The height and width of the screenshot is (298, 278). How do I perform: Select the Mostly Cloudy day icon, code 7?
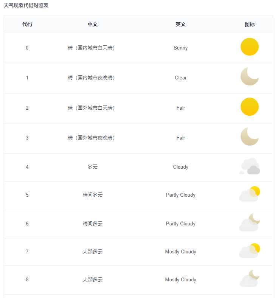pyautogui.click(x=250, y=250)
